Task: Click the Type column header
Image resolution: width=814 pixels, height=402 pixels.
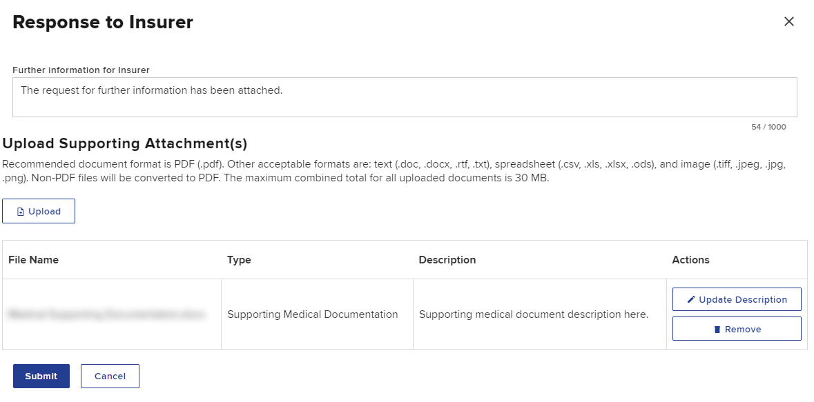Action: 239,259
